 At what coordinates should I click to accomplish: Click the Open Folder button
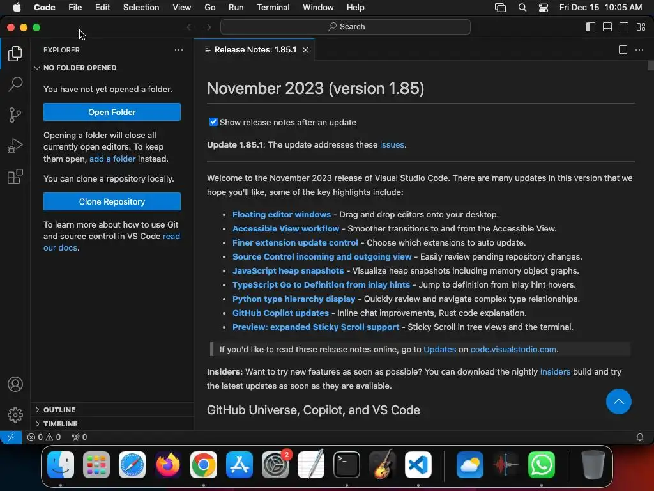coord(112,112)
